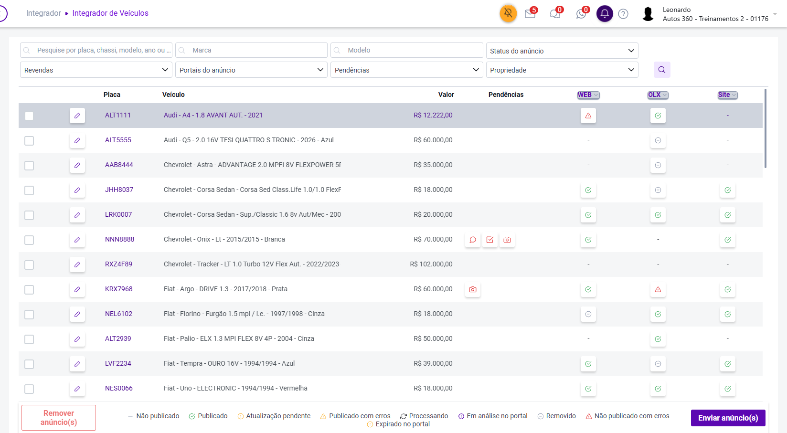Open the AAB8444 plate link

[119, 165]
